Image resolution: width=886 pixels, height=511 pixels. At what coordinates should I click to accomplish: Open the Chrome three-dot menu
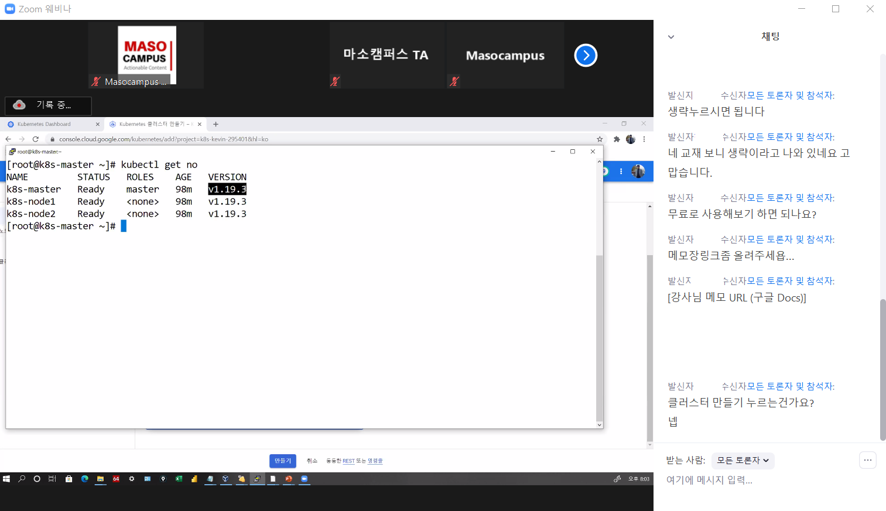point(644,139)
